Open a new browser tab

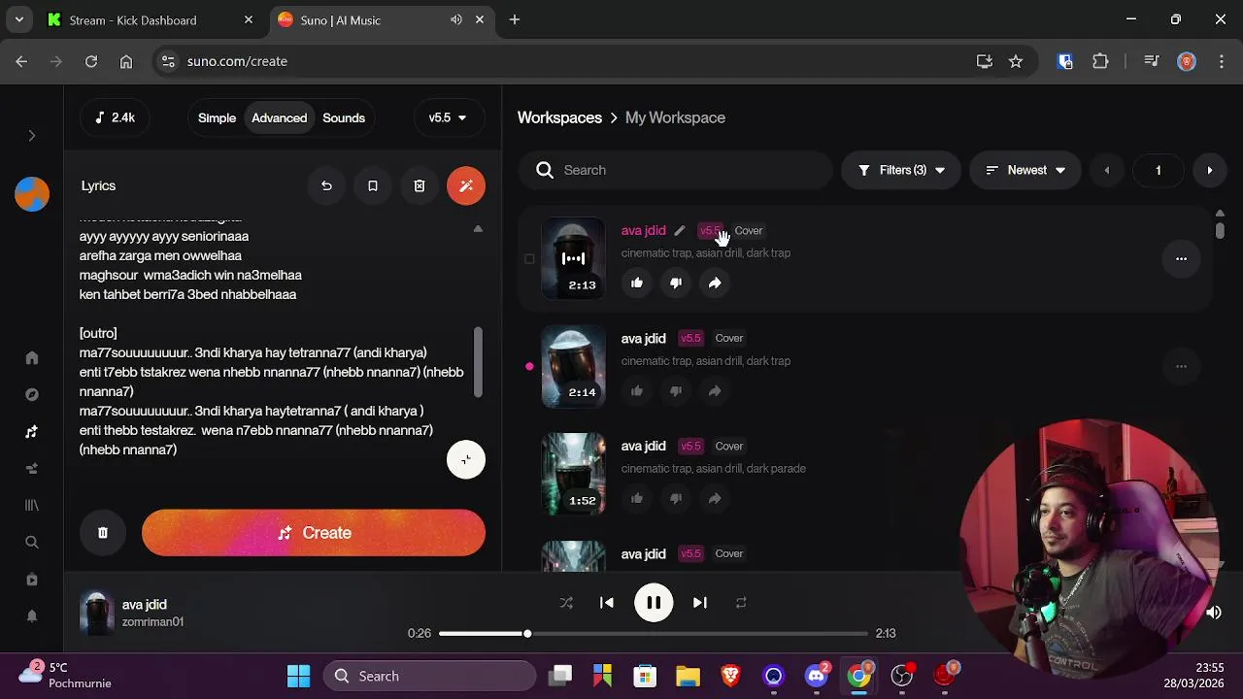tap(515, 19)
